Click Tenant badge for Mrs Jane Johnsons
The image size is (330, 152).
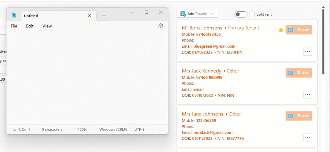[299, 116]
